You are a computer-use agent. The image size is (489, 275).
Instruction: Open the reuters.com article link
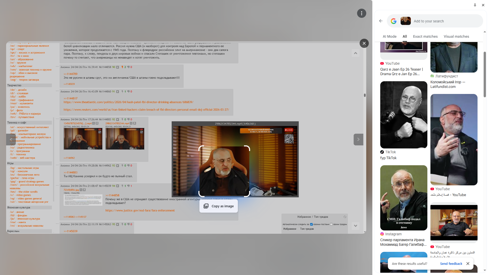click(146, 110)
